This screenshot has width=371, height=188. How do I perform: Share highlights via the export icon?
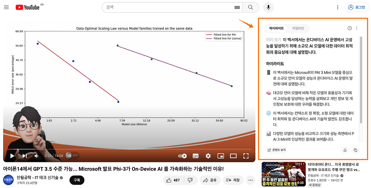pyautogui.click(x=345, y=150)
